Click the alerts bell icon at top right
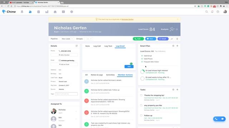The width and height of the screenshot is (229, 128). (212, 12)
